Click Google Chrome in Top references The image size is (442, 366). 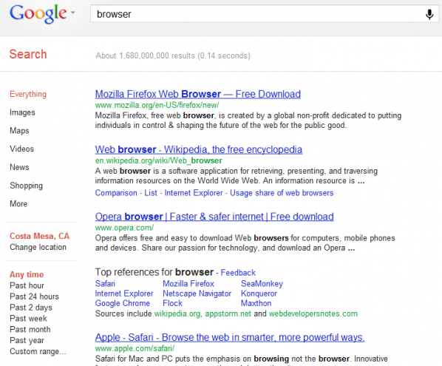pyautogui.click(x=123, y=303)
